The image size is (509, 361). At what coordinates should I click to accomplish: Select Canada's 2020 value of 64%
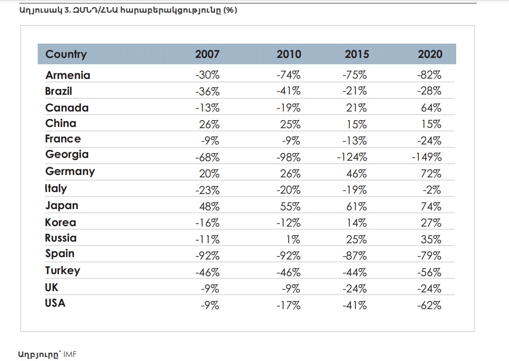(431, 108)
